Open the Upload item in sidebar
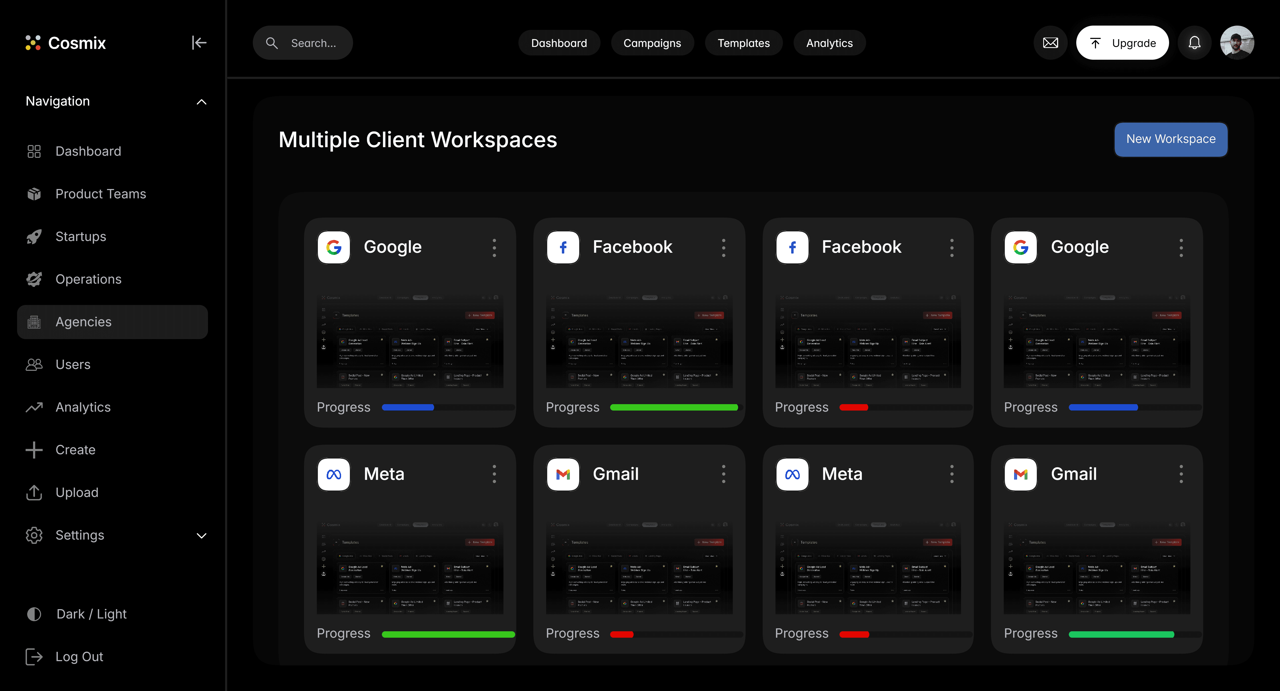 pyautogui.click(x=77, y=492)
